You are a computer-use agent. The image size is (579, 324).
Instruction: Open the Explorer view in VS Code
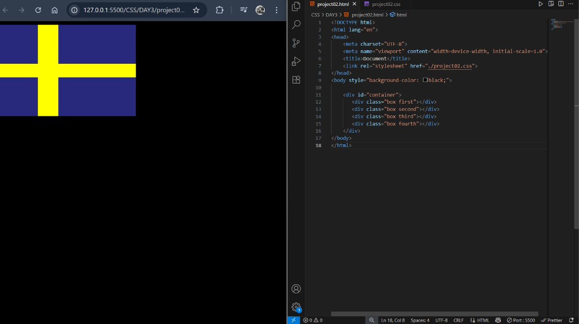[296, 7]
